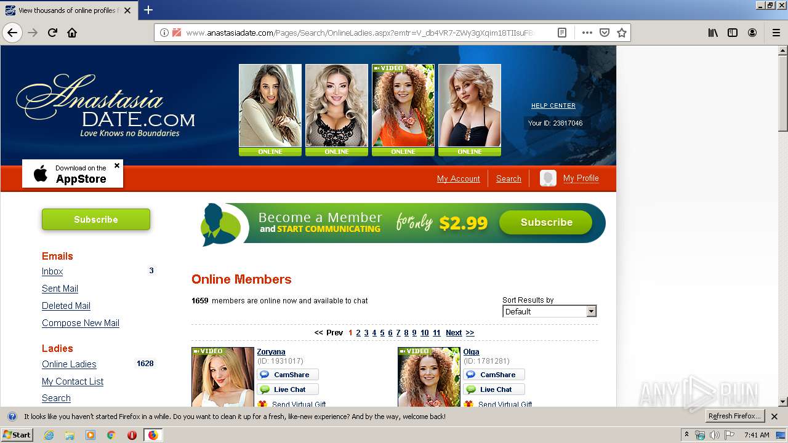Go to page 11 of results
The image size is (788, 443).
coord(436,333)
